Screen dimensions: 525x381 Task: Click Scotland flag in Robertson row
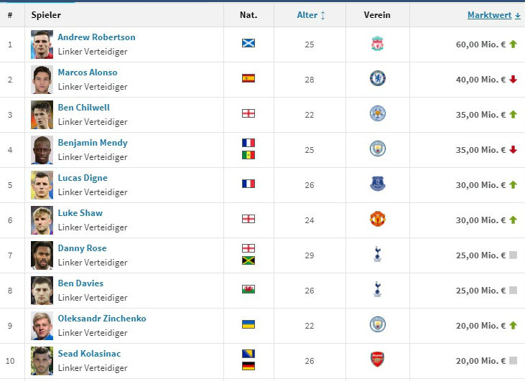tap(248, 43)
